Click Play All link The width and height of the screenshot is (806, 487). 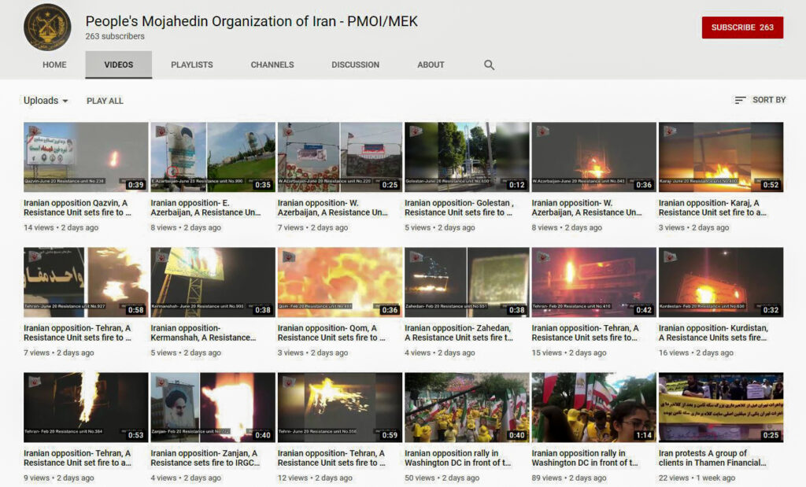pyautogui.click(x=105, y=101)
